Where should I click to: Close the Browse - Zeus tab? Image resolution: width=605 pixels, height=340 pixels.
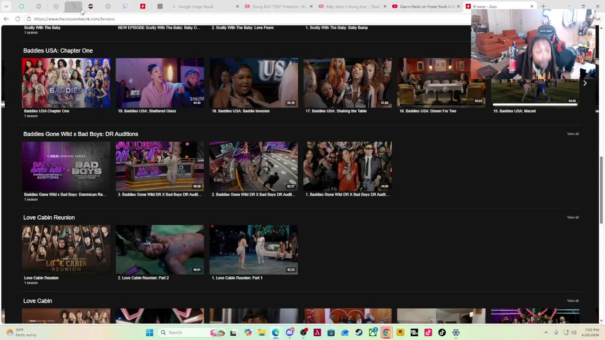[532, 7]
